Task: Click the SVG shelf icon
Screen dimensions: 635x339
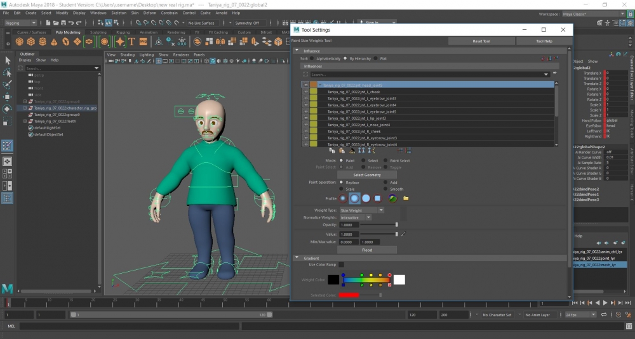Action: [x=144, y=42]
